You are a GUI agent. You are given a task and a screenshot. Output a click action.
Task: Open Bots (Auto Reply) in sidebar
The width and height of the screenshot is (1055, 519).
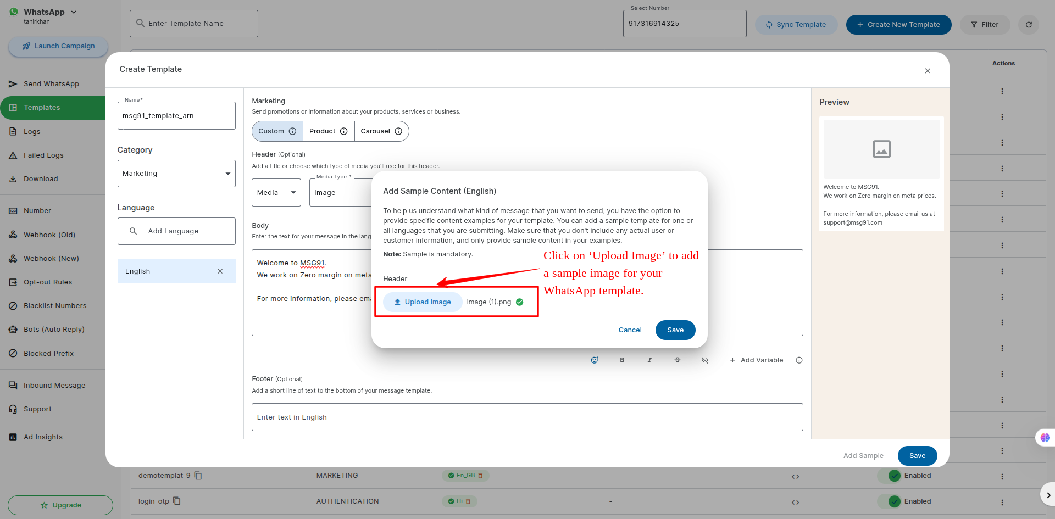[53, 330]
